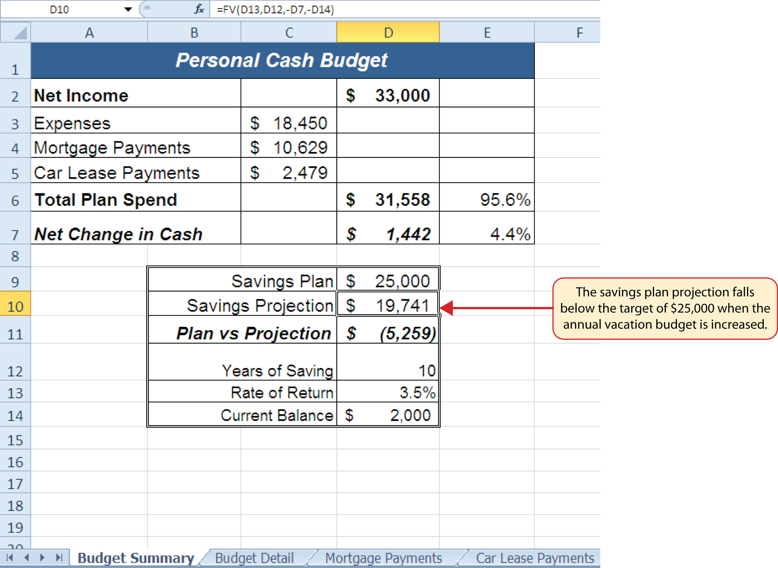This screenshot has width=778, height=568.
Task: Click the Personal Cash Budget title cell
Action: point(282,60)
